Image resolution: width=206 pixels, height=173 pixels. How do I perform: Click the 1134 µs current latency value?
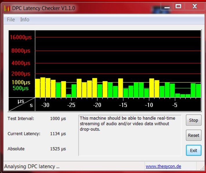tap(58, 133)
